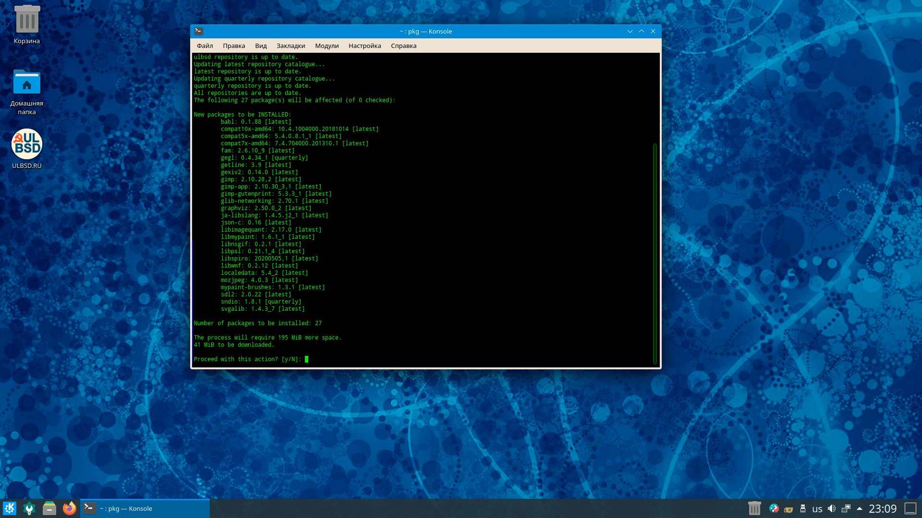Launch Firefox from the taskbar
This screenshot has width=922, height=518.
tap(70, 508)
